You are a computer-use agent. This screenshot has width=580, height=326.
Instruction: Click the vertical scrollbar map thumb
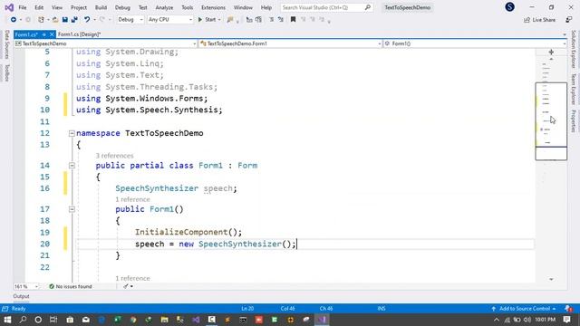(x=551, y=121)
